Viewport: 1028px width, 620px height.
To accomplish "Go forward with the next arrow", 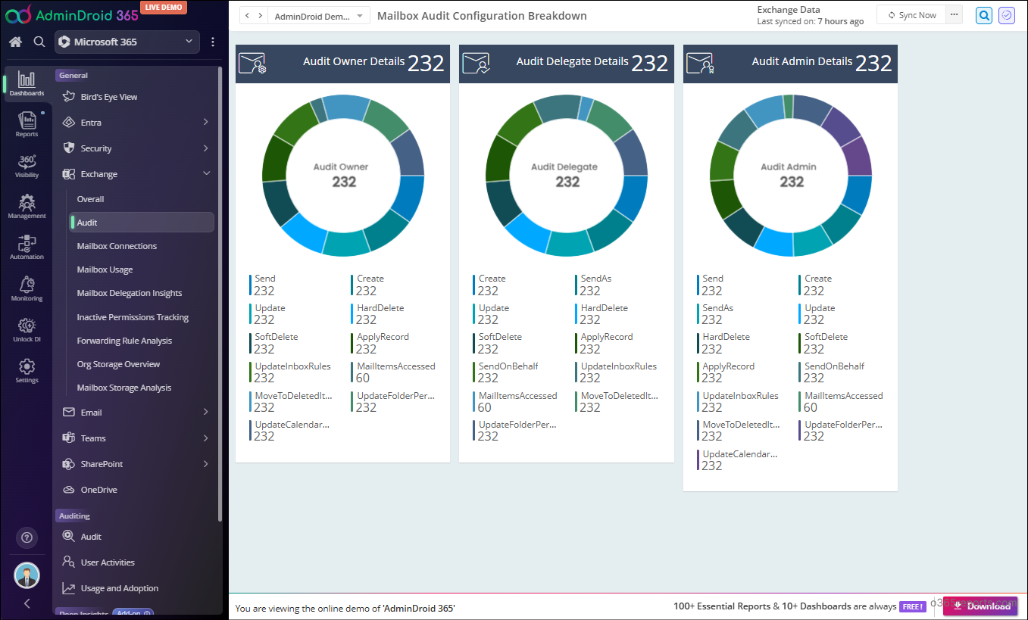I will pos(261,15).
